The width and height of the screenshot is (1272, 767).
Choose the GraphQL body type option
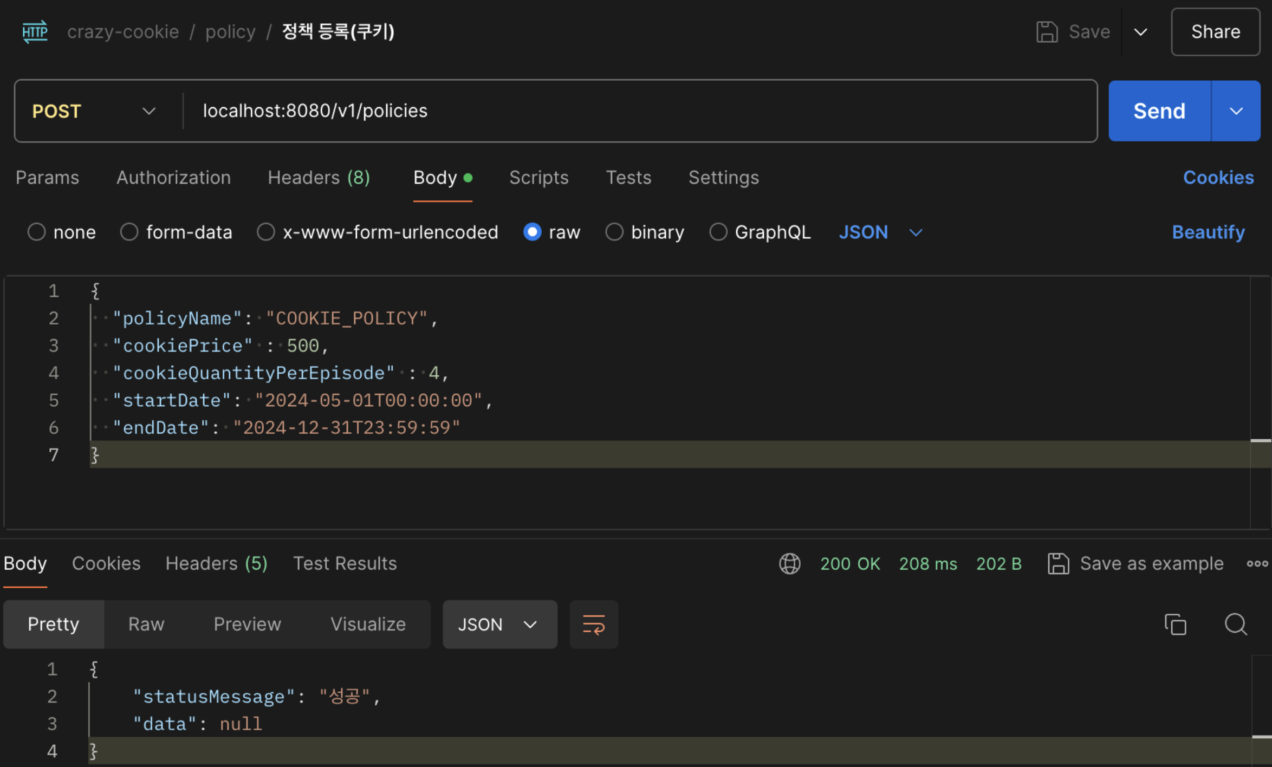pos(718,232)
